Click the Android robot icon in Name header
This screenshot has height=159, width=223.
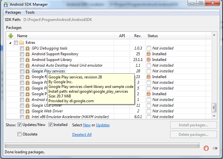11,36
